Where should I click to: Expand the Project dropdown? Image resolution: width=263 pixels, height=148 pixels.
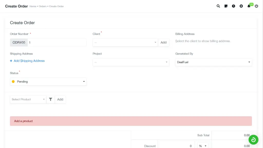coord(131,62)
